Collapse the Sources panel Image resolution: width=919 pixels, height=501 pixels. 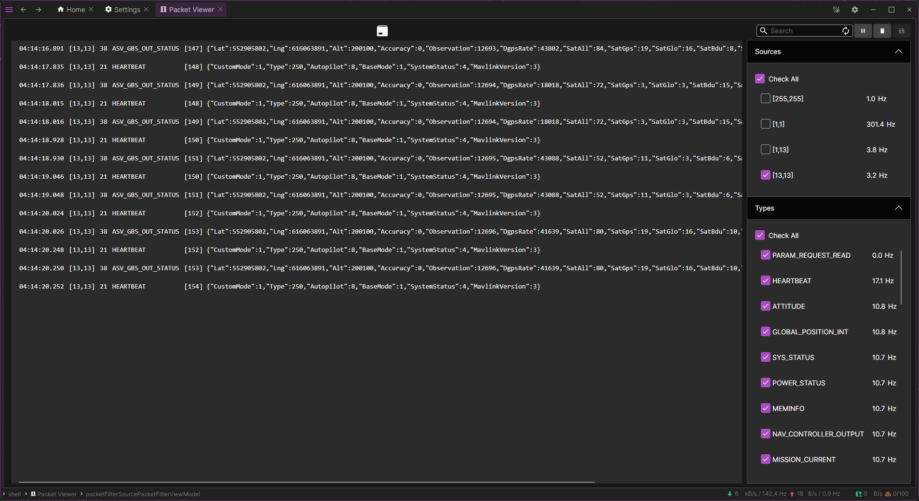[x=899, y=52]
